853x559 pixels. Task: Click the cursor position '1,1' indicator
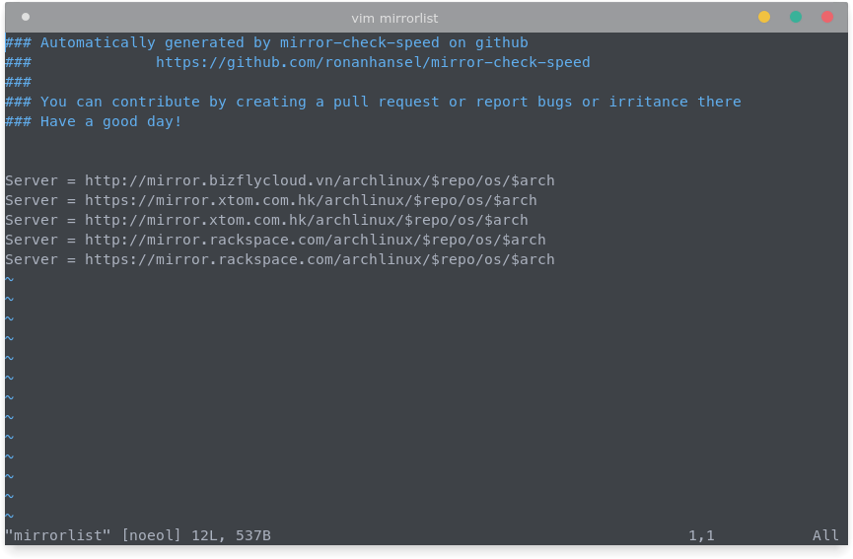pos(701,535)
